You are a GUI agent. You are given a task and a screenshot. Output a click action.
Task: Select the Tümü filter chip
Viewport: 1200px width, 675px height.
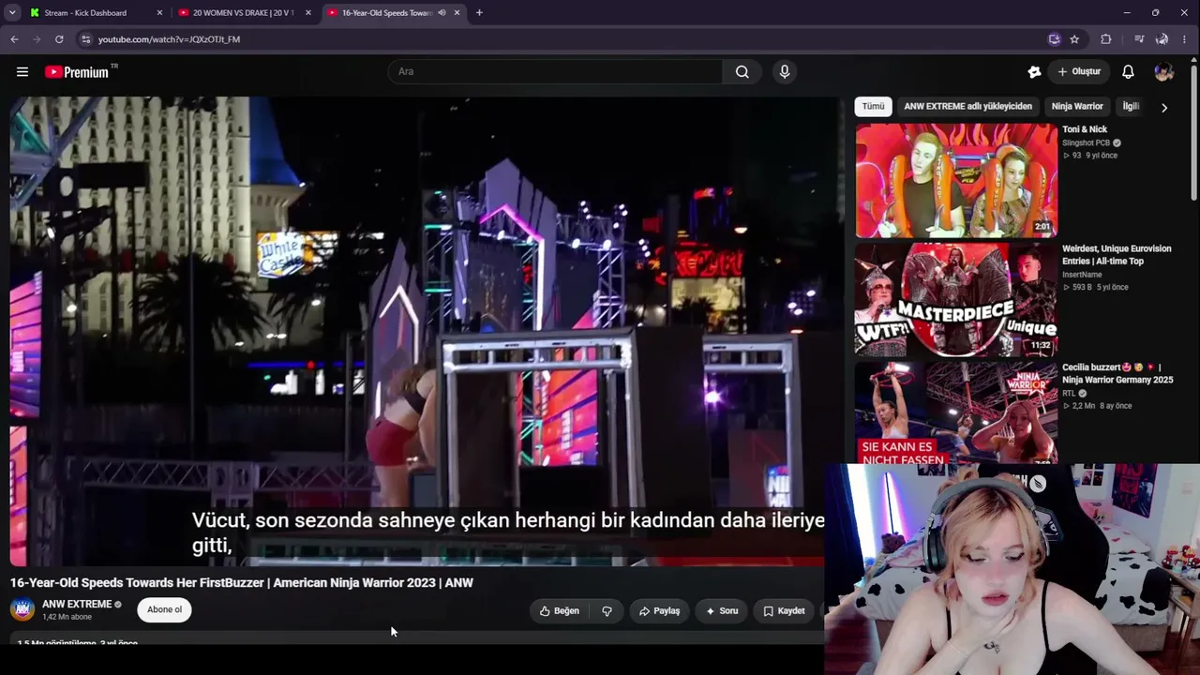(x=873, y=107)
